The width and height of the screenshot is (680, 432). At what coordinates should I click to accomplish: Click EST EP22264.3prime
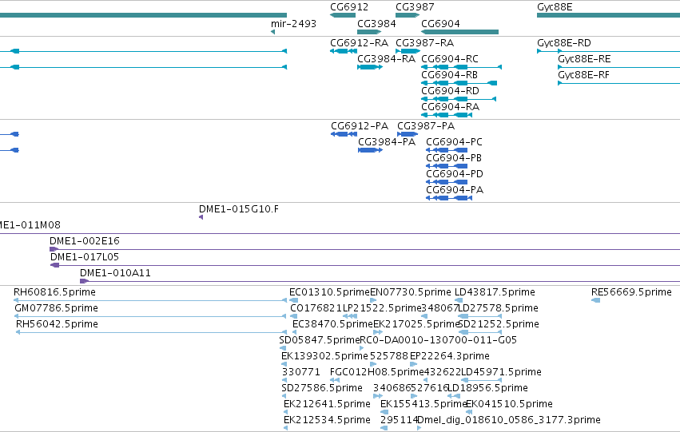click(450, 356)
